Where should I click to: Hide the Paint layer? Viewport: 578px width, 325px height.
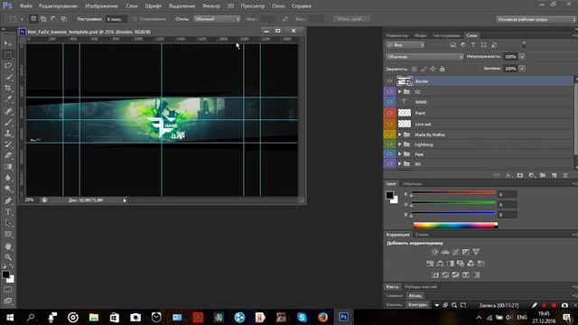click(389, 113)
